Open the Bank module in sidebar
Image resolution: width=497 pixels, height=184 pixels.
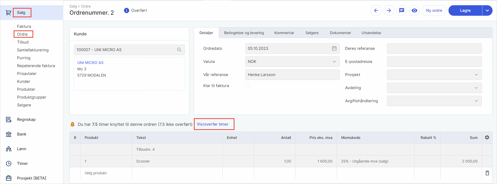point(21,134)
